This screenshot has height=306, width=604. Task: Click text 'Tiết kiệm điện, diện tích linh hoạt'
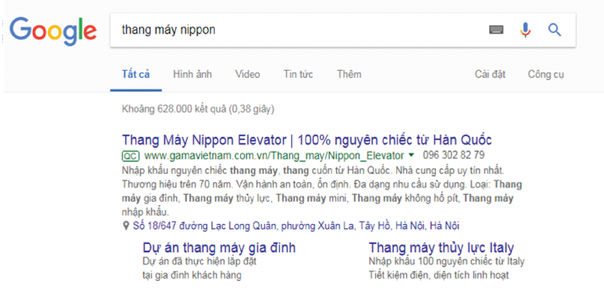439,275
